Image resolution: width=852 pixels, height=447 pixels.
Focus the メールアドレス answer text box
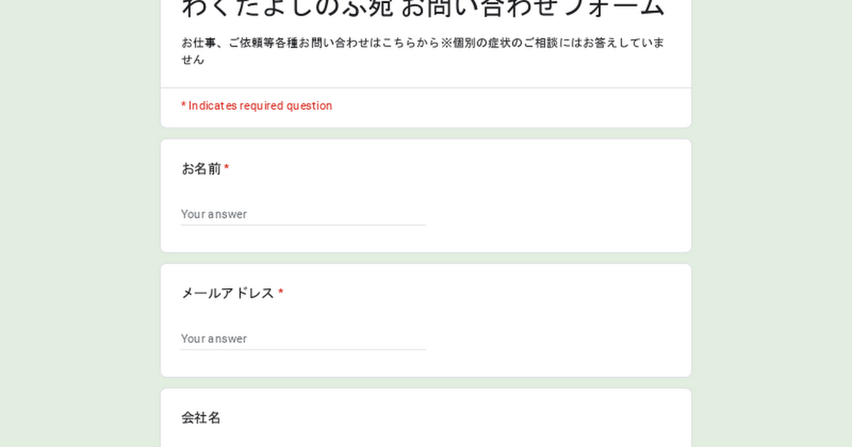[302, 338]
